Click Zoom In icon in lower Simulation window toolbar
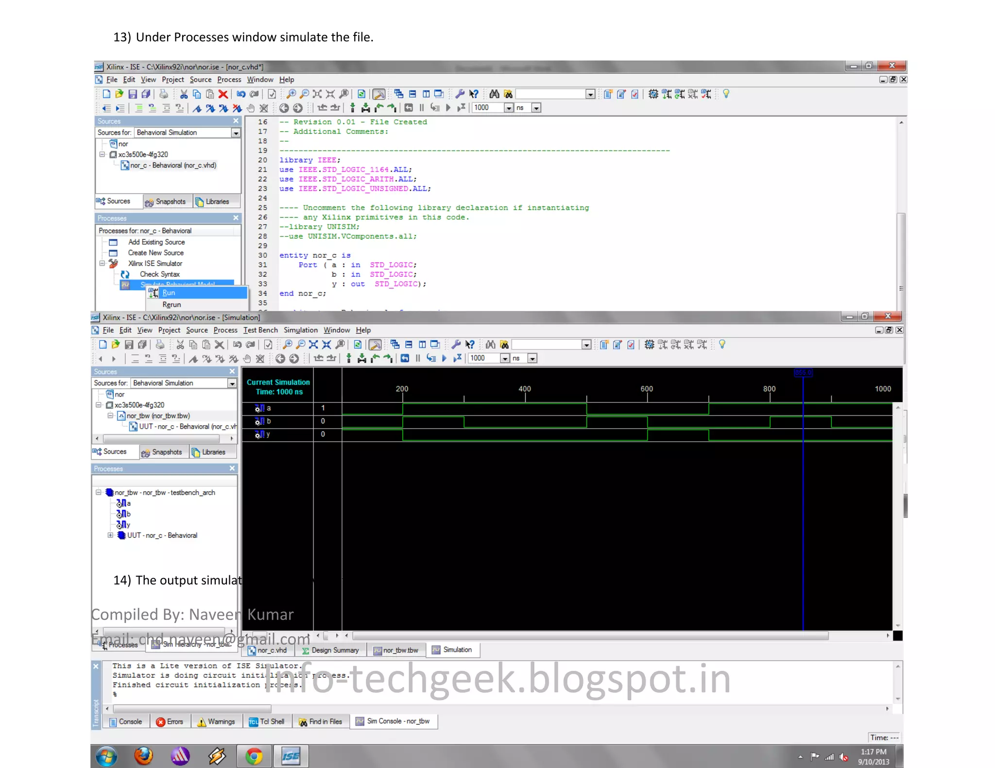Image resolution: width=995 pixels, height=768 pixels. click(x=287, y=345)
